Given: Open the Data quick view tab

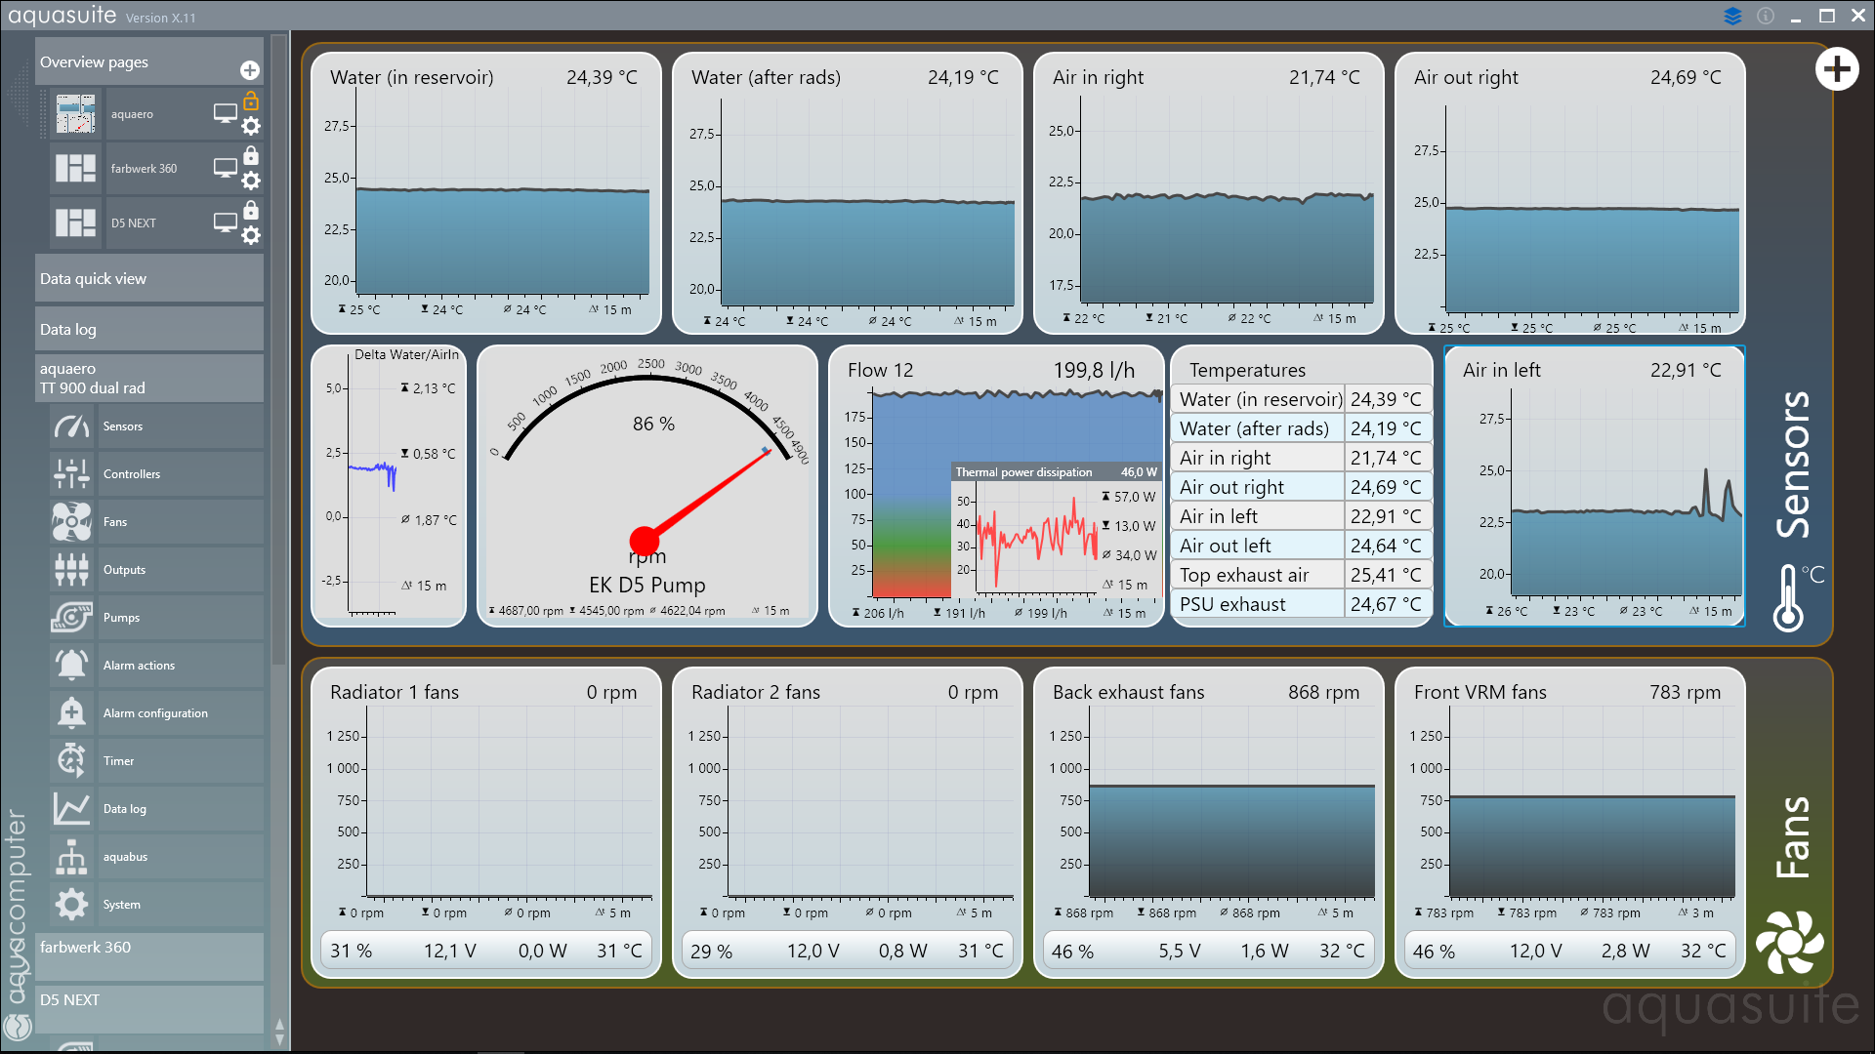Looking at the screenshot, I should 148,279.
